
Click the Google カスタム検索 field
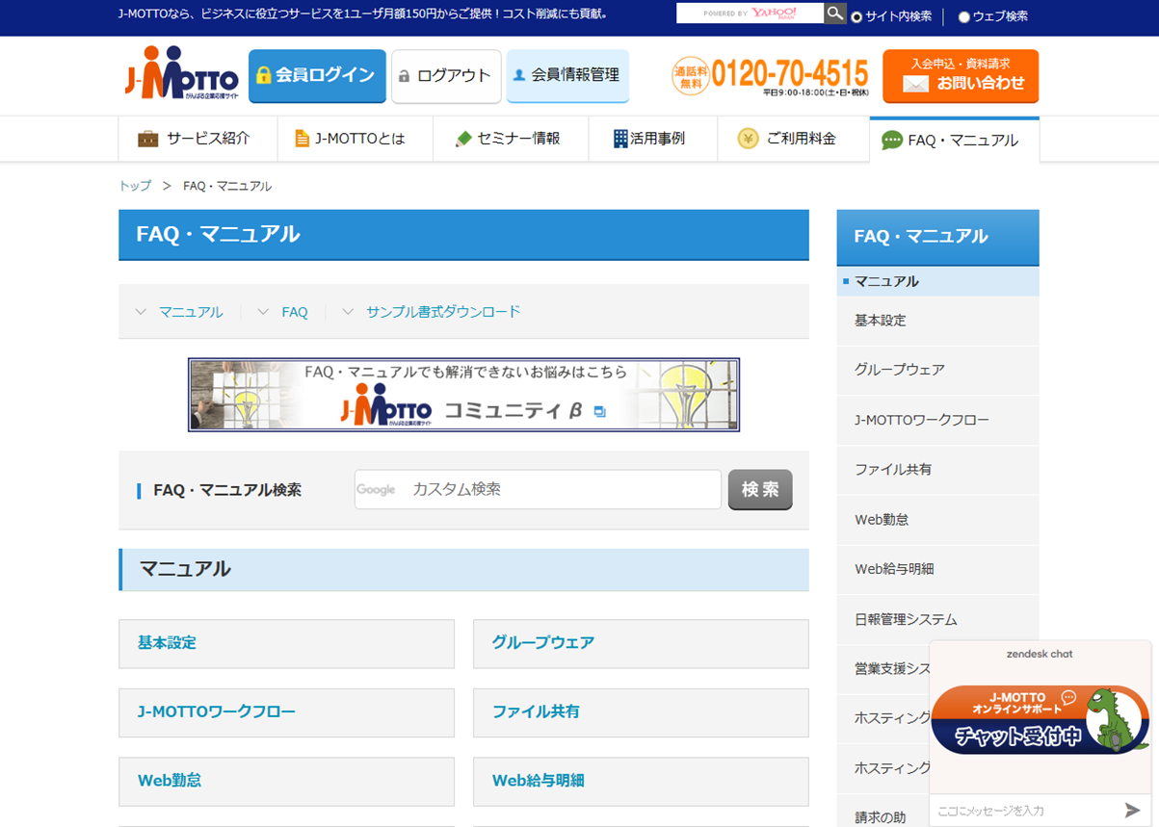pos(538,489)
